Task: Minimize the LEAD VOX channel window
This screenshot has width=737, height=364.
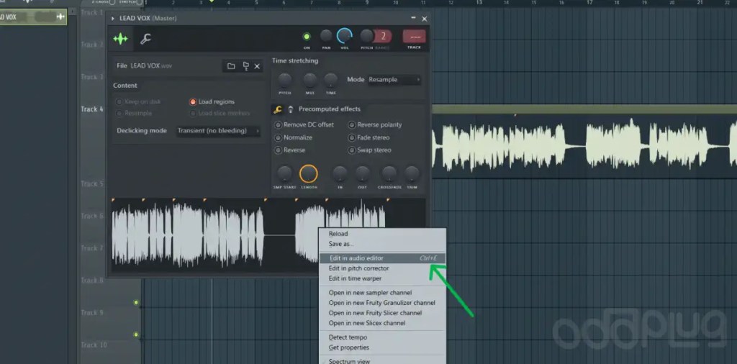Action: click(x=413, y=18)
